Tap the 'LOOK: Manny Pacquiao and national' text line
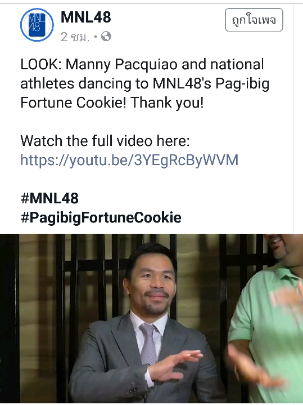This screenshot has width=303, height=405. tap(142, 65)
